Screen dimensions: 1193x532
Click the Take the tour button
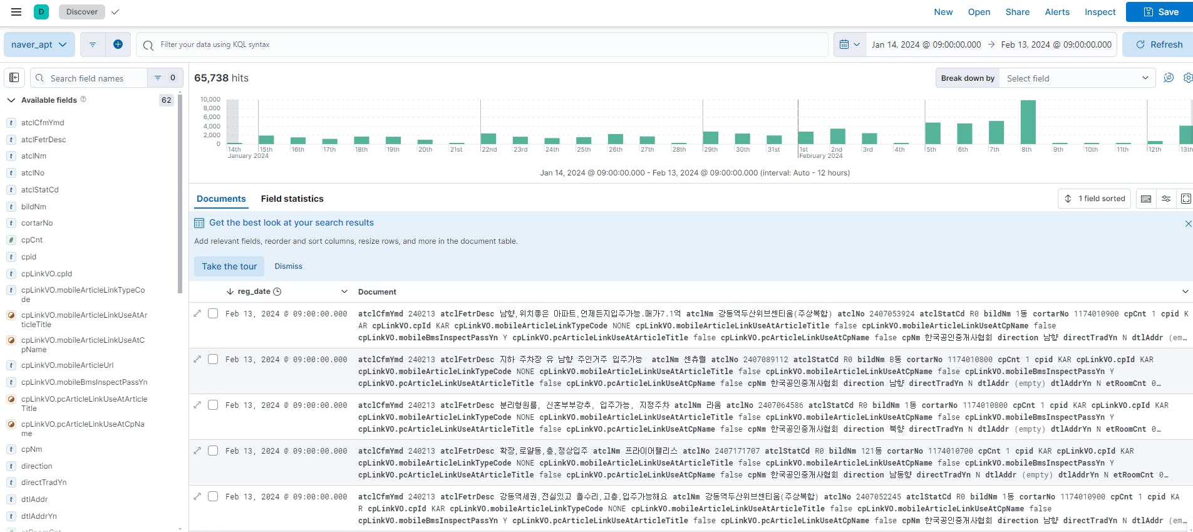229,266
